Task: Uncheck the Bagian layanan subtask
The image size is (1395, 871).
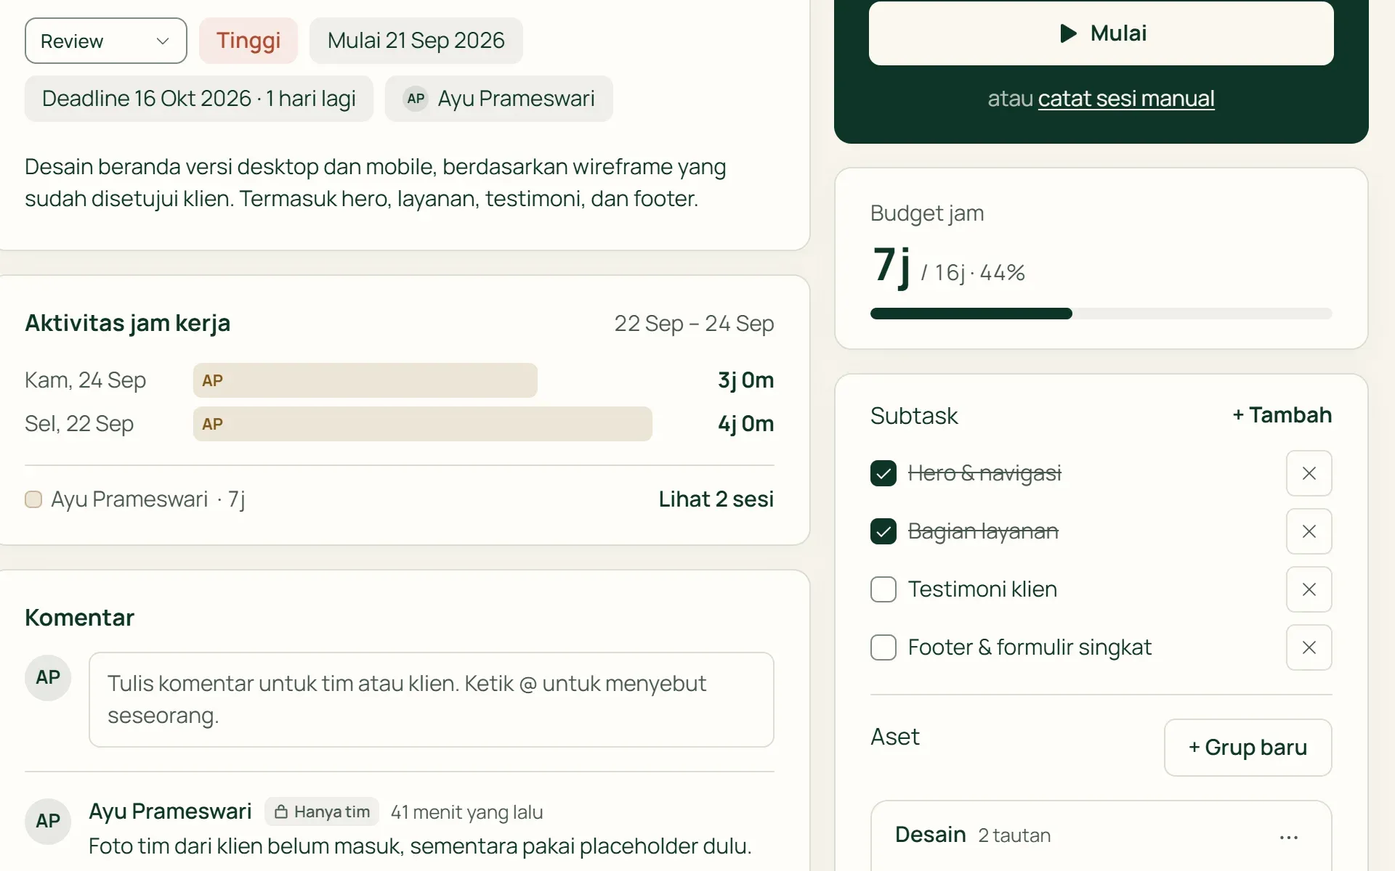Action: 883,531
